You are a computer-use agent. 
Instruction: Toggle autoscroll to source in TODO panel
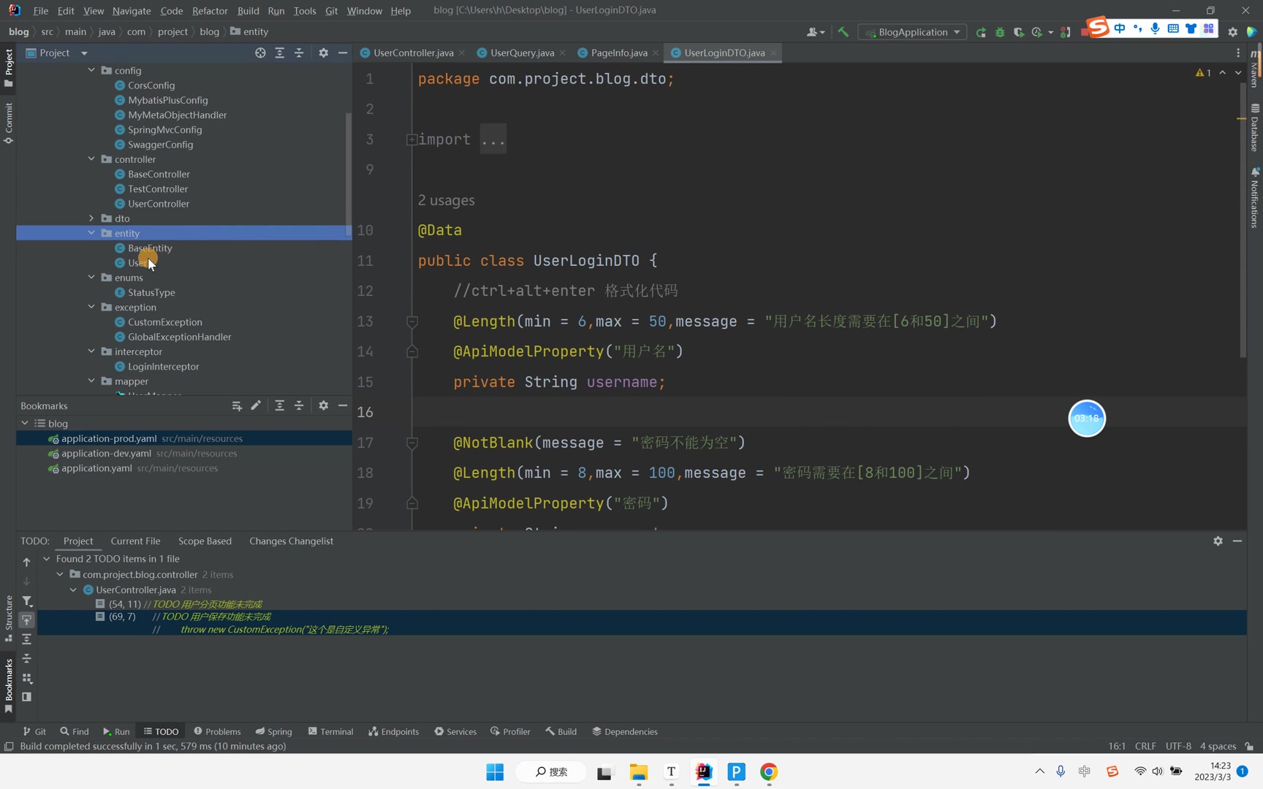[x=26, y=620]
